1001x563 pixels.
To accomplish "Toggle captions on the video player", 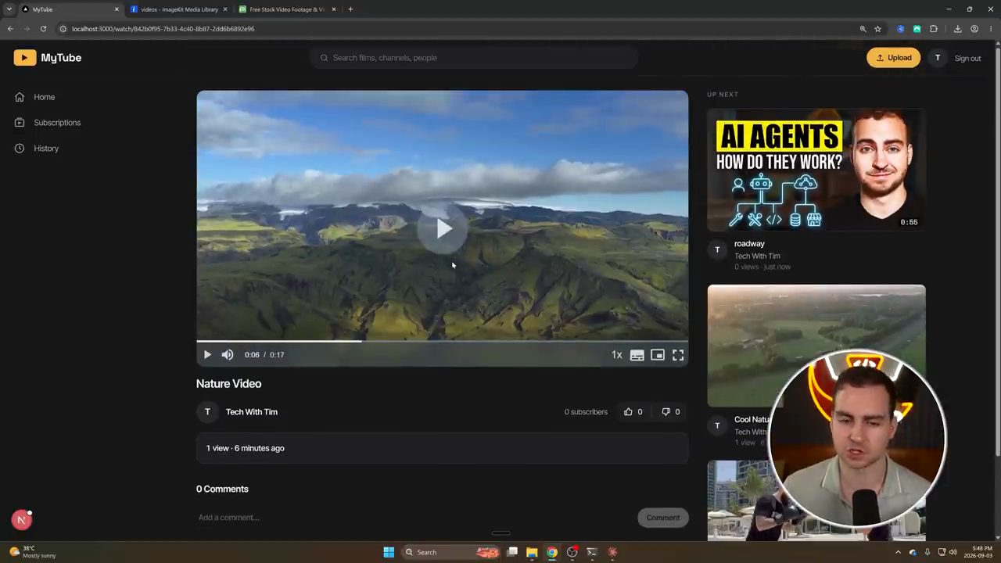I will (x=637, y=355).
